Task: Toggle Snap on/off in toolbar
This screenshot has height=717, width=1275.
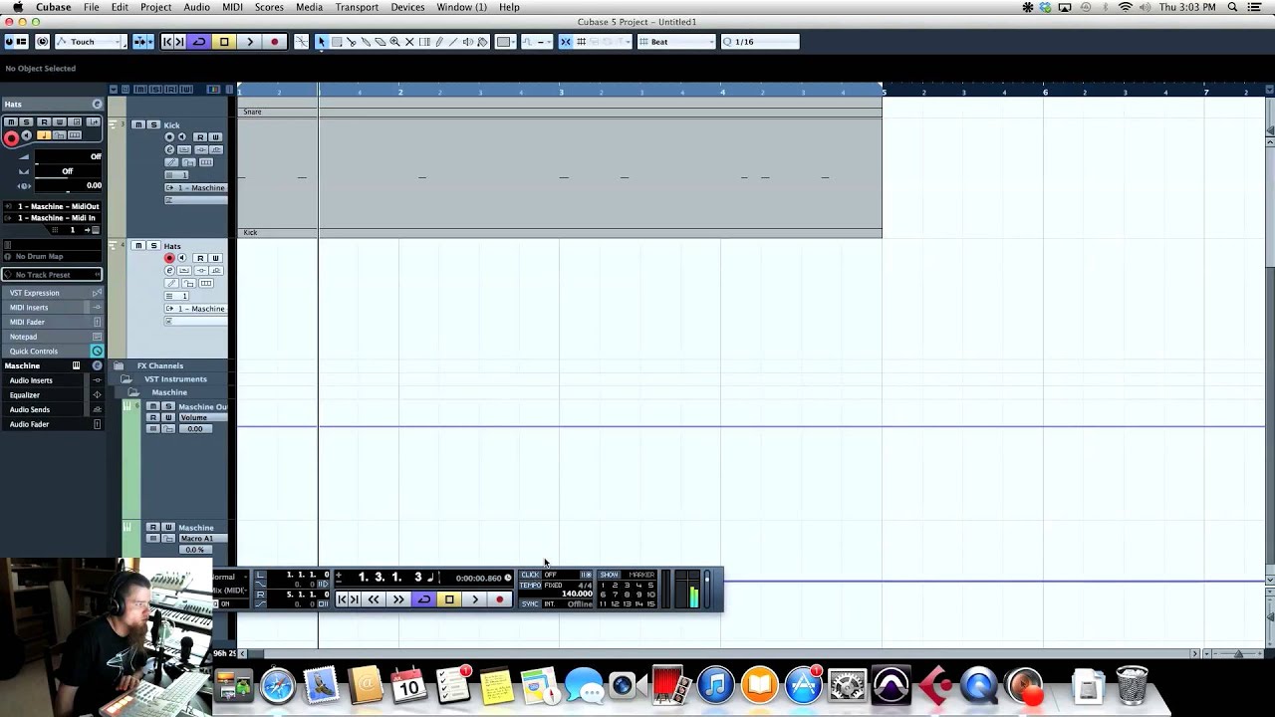Action: pyautogui.click(x=565, y=42)
